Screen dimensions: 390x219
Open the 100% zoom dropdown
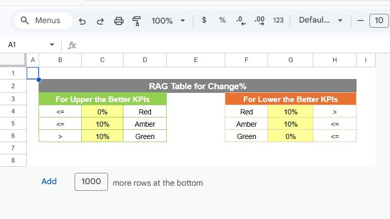tap(168, 21)
